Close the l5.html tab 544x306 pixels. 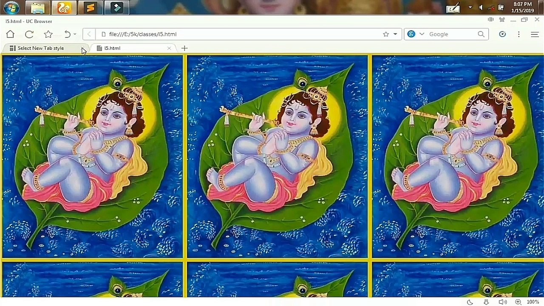169,48
